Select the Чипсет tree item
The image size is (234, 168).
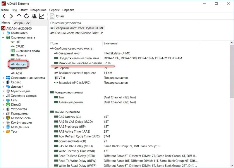pyautogui.click(x=20, y=64)
